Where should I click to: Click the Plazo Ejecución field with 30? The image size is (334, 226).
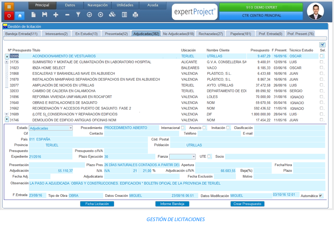(x=129, y=156)
